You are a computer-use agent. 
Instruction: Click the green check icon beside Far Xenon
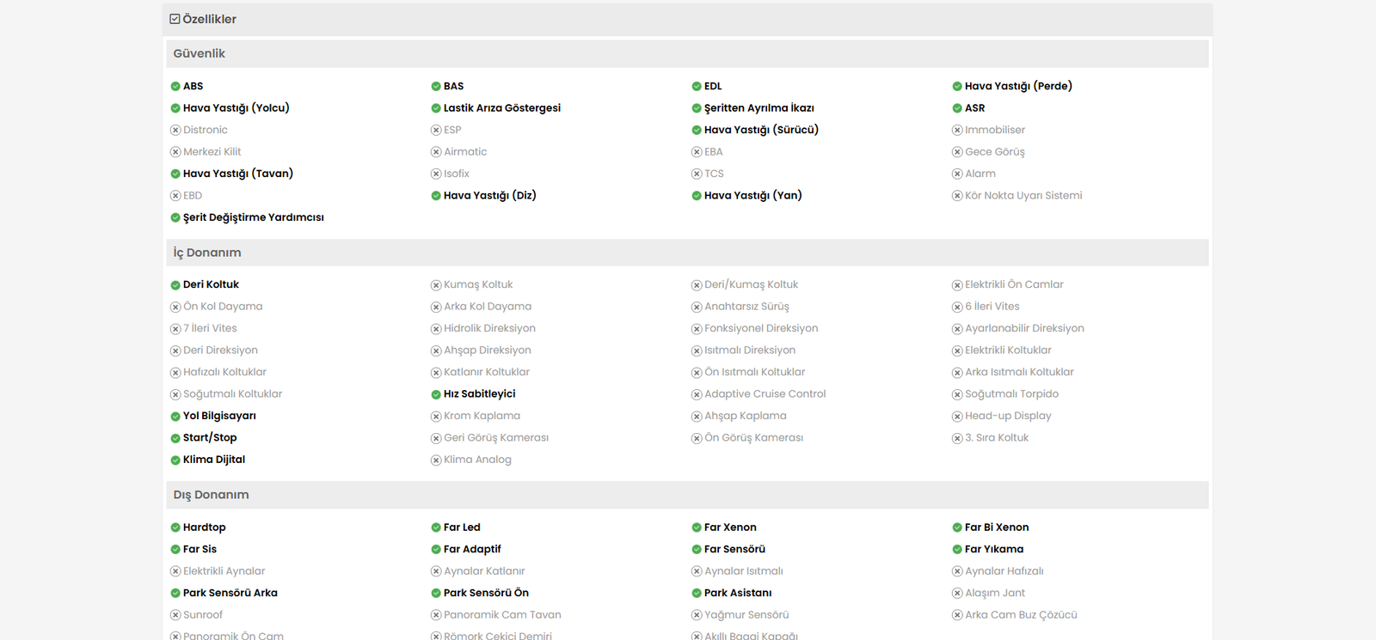[x=697, y=527]
